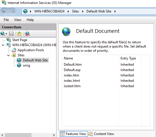Select the WIN-HBTACOBA924 server node
The width and height of the screenshot is (156, 137).
click(34, 45)
